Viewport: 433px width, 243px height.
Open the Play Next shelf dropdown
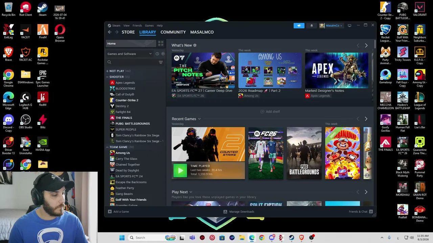click(191, 192)
